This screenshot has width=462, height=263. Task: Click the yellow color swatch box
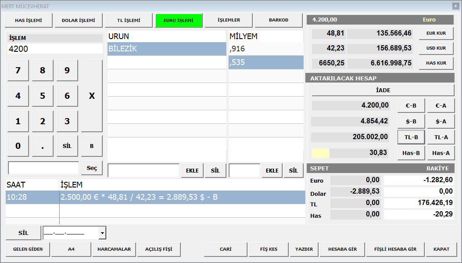[x=320, y=153]
